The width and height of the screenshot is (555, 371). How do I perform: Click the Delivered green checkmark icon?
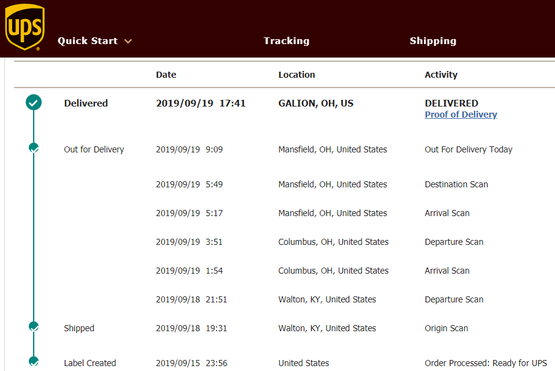[x=34, y=103]
